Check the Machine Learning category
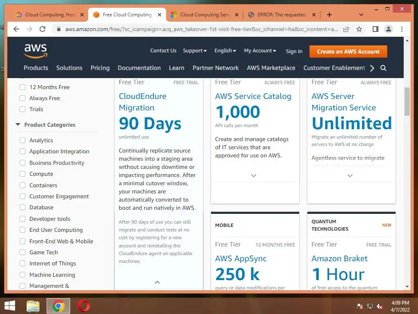Image resolution: width=418 pixels, height=314 pixels. click(23, 275)
